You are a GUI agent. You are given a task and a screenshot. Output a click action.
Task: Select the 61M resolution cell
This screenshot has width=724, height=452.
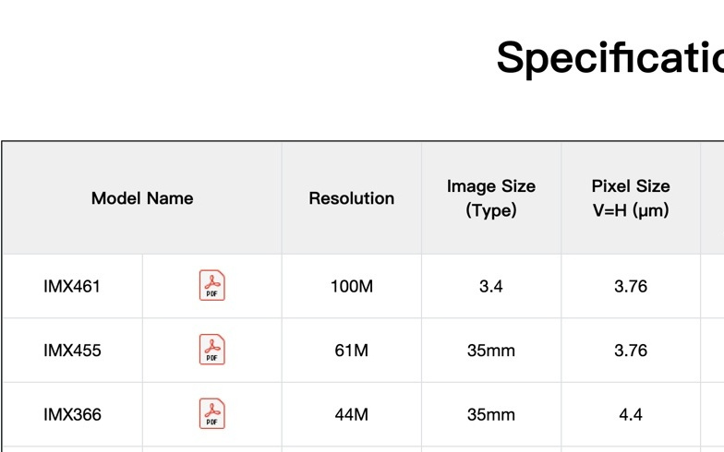[x=352, y=351]
